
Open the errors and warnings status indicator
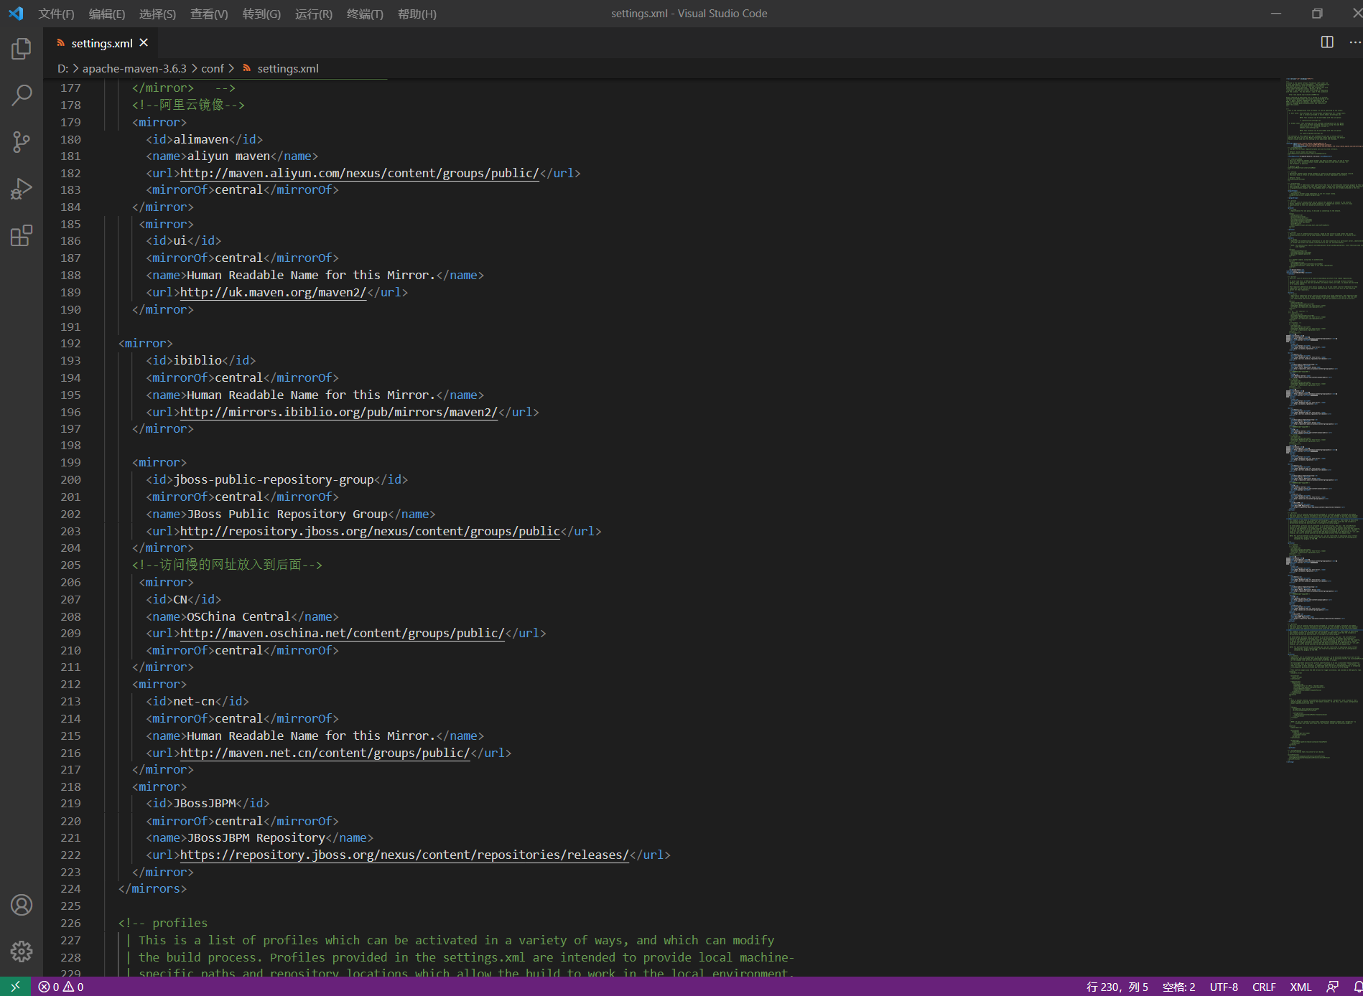click(61, 987)
